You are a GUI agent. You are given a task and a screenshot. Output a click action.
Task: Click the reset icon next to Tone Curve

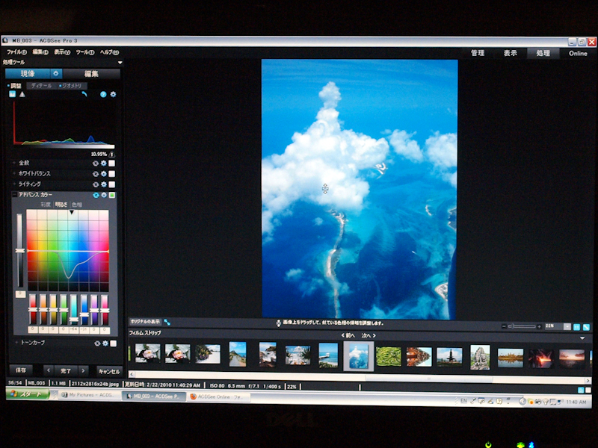click(x=97, y=343)
